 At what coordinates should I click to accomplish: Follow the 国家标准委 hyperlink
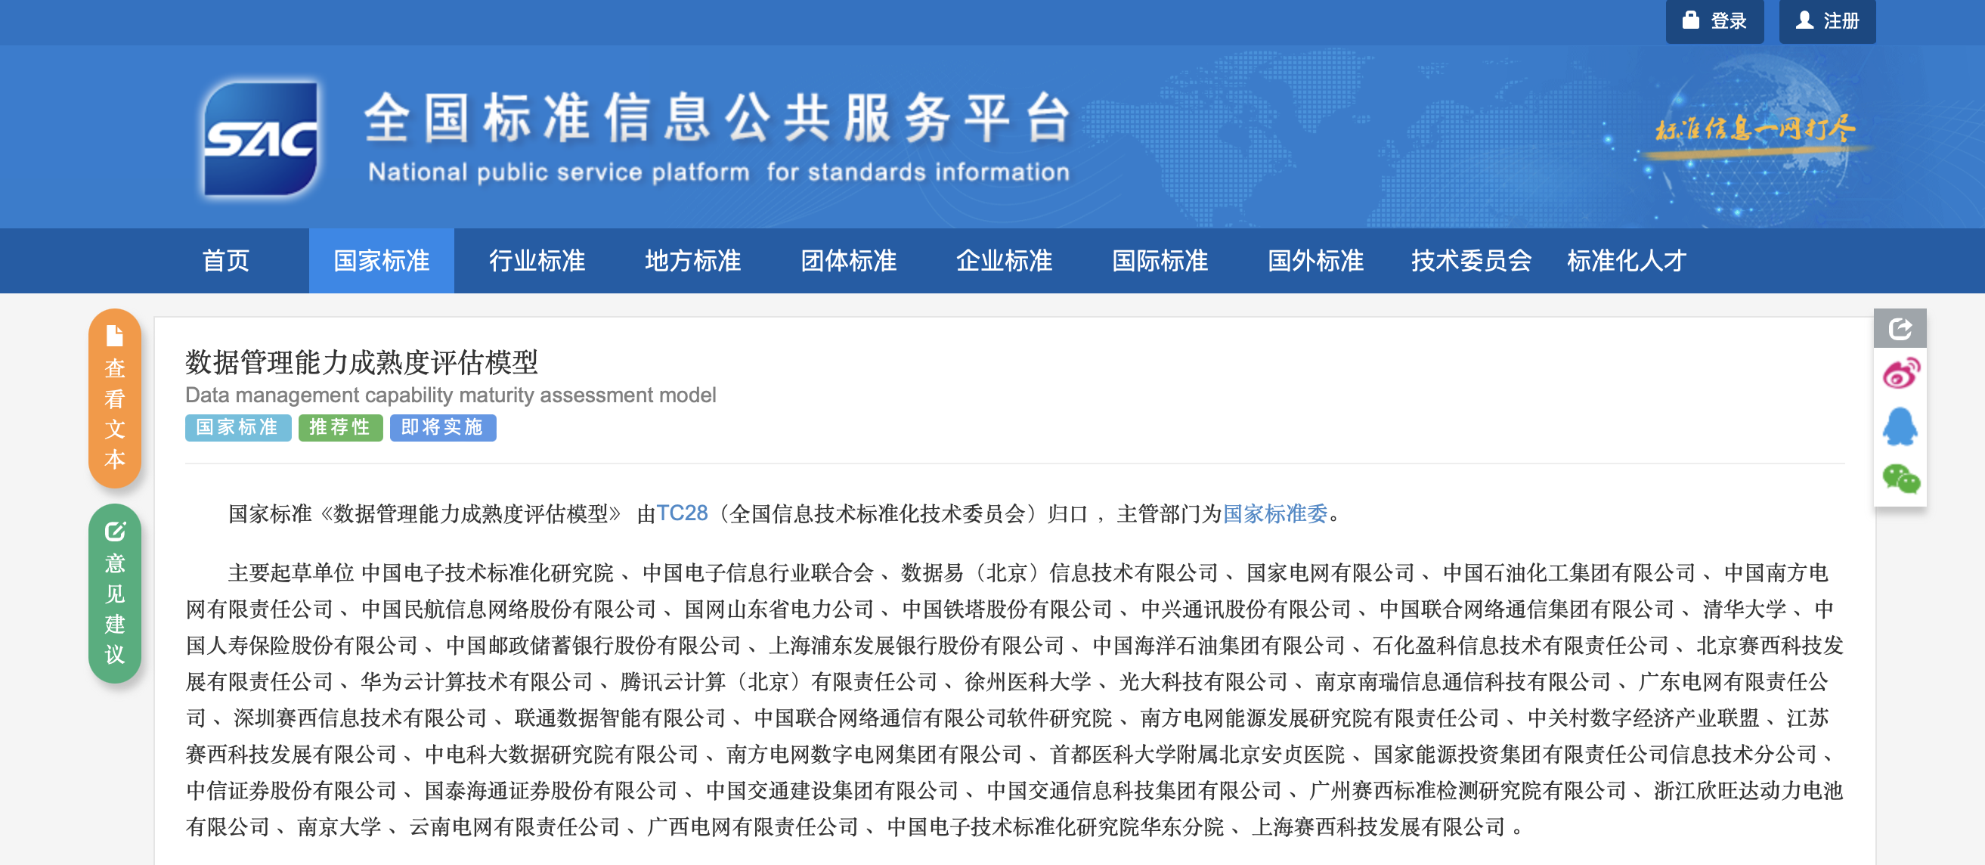(1274, 513)
